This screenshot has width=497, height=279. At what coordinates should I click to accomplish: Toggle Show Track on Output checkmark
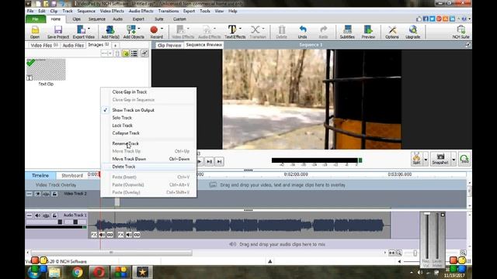pyautogui.click(x=106, y=110)
